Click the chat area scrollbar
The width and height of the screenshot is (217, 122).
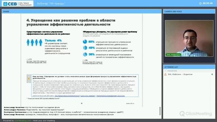click(x=160, y=111)
